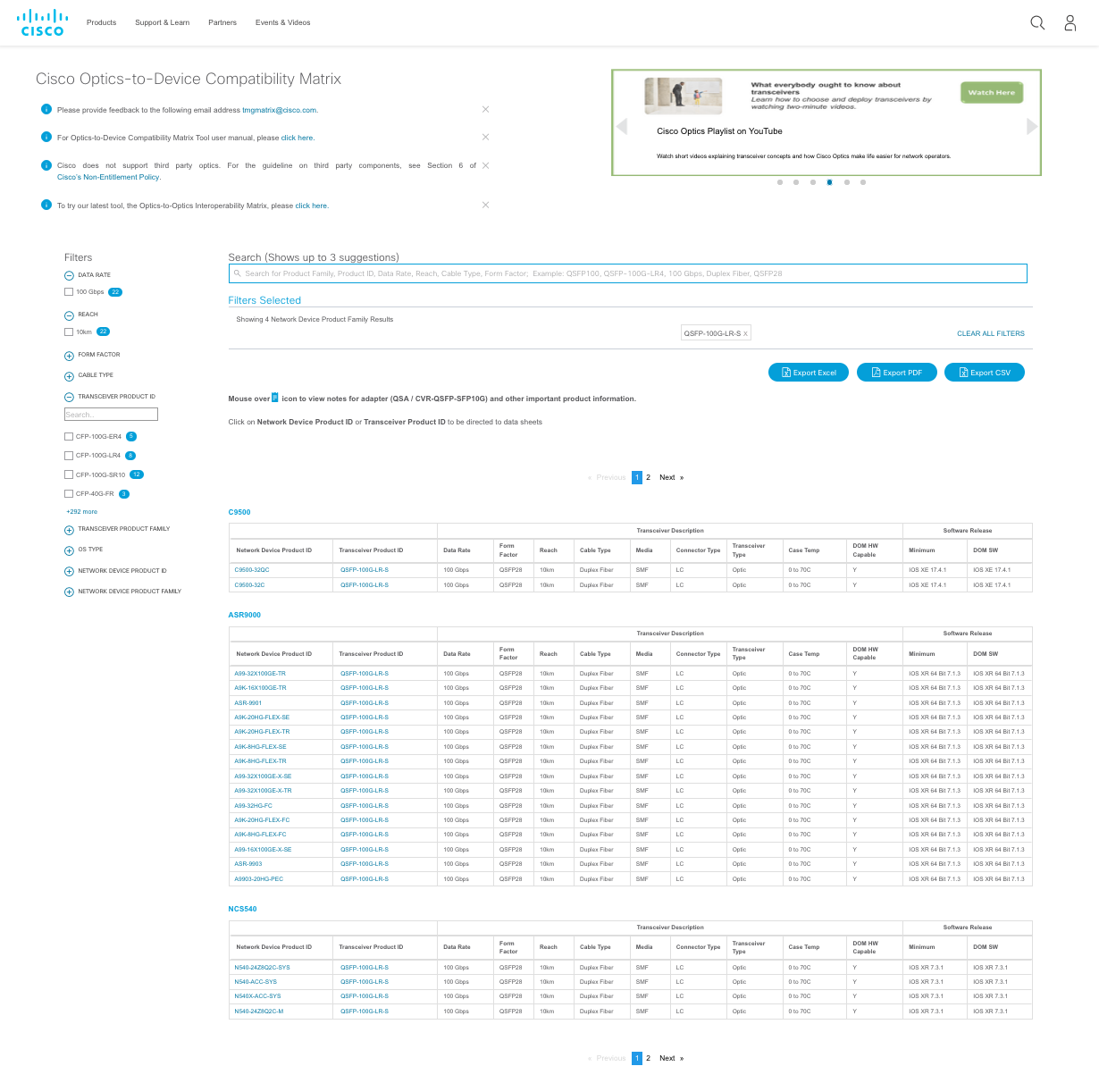Viewport: 1099px width, 1083px height.
Task: Select the last carousel dot indicator
Action: click(x=862, y=182)
